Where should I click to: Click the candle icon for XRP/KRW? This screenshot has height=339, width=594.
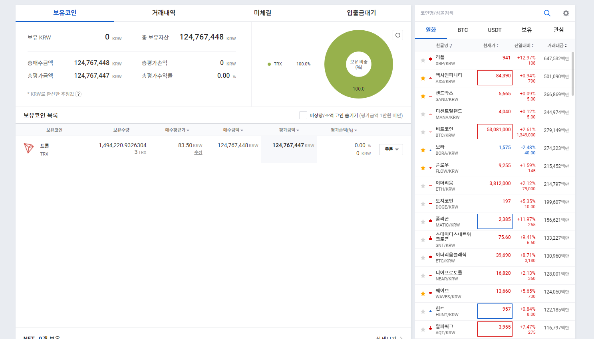coord(430,59)
